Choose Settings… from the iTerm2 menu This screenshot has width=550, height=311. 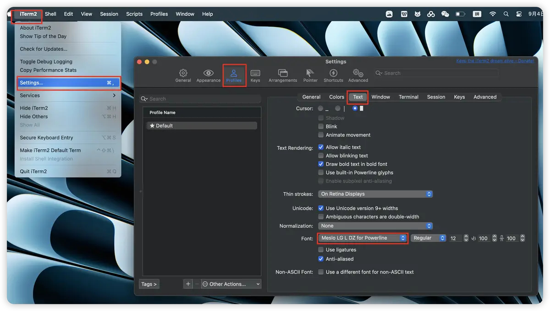pyautogui.click(x=68, y=83)
